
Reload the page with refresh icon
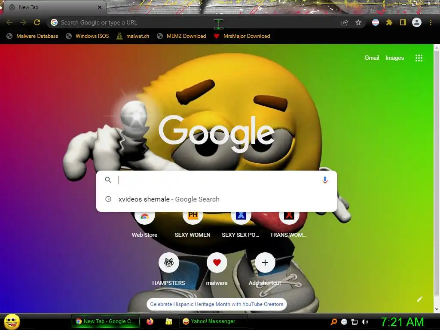[x=37, y=22]
